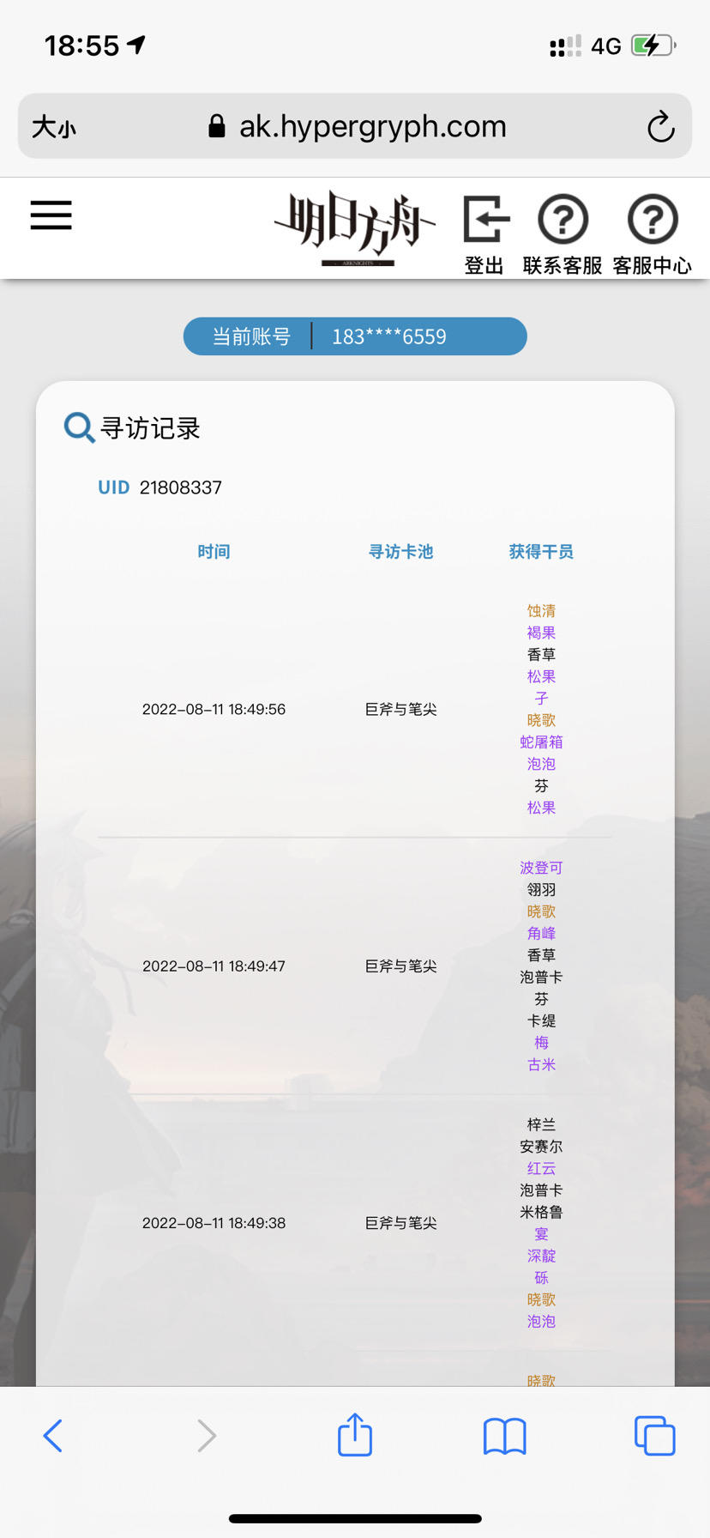Tap operator 梅
710x1538 pixels.
point(541,1042)
